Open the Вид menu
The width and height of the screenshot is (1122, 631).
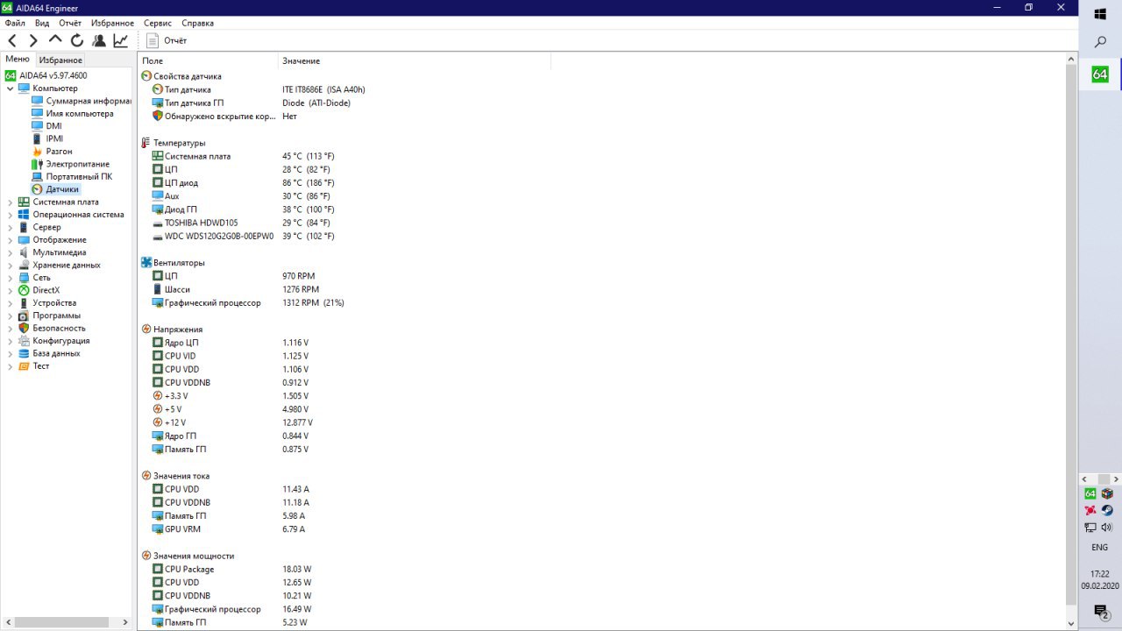pos(42,23)
